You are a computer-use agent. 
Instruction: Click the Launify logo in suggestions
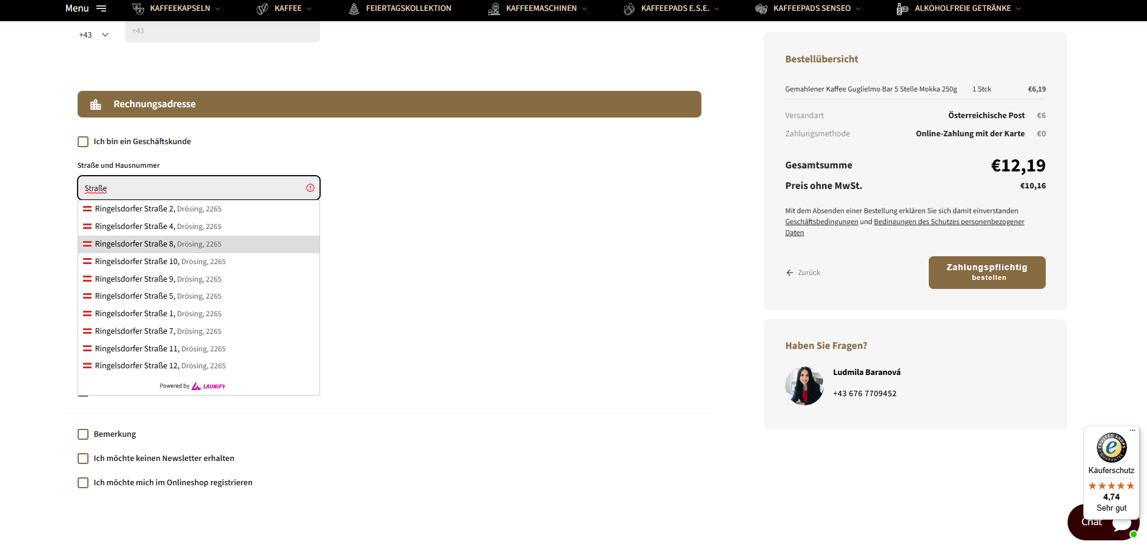(209, 386)
